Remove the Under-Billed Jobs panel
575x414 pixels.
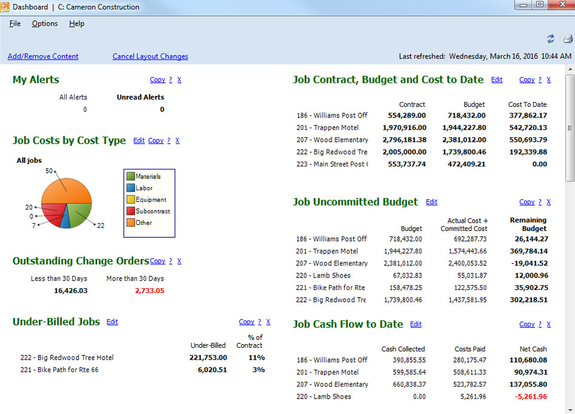[x=268, y=322]
